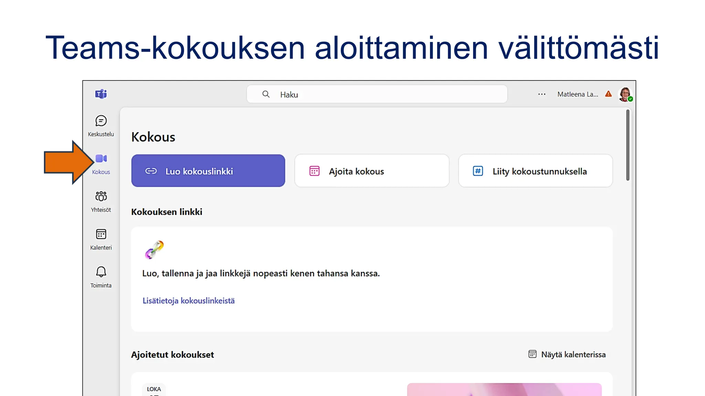Image resolution: width=705 pixels, height=396 pixels.
Task: Click Luo kokouslinkki button
Action: coord(208,171)
